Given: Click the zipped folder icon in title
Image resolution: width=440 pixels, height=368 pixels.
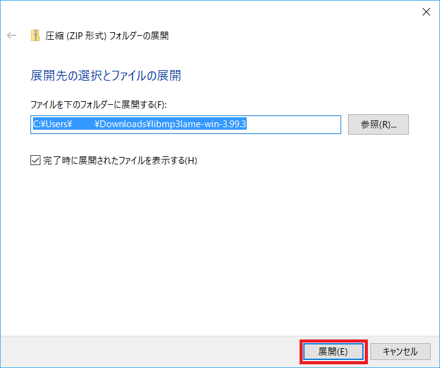Looking at the screenshot, I should tap(35, 35).
